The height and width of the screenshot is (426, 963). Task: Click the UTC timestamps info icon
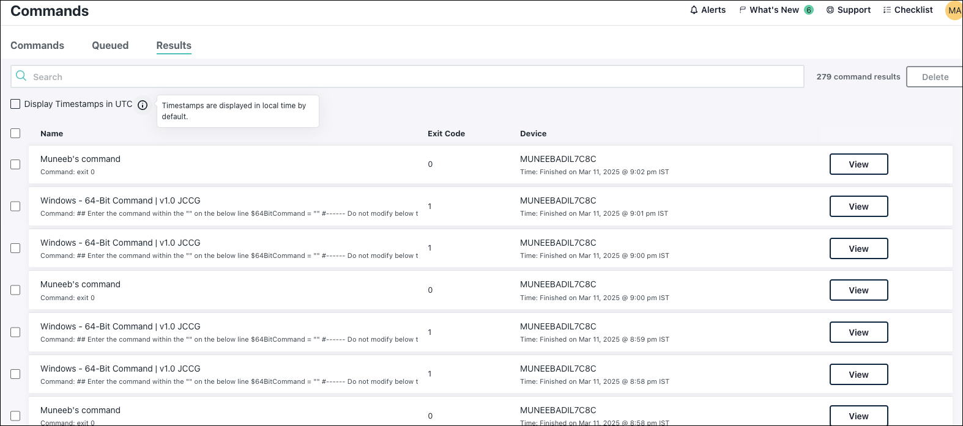(x=143, y=105)
